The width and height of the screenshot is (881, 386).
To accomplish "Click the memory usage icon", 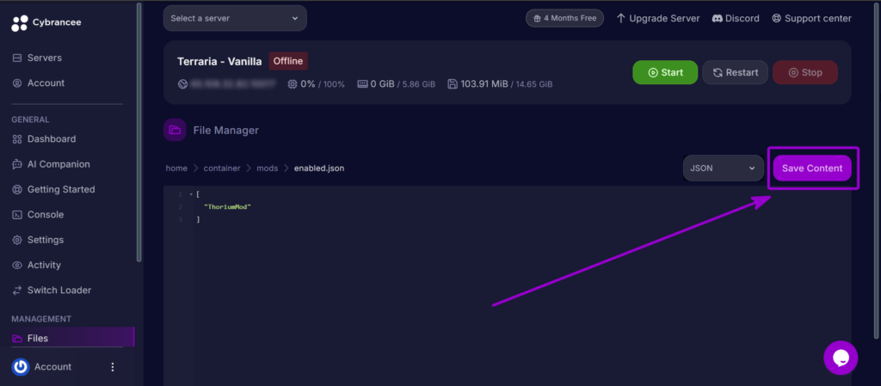I will (362, 84).
